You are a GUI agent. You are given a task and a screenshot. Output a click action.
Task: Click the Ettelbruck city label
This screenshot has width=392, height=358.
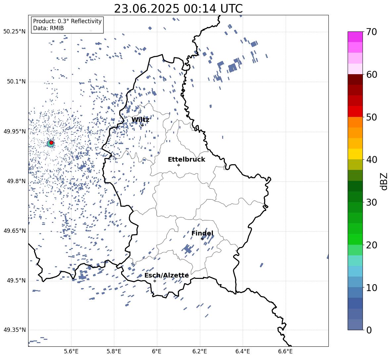186,160
